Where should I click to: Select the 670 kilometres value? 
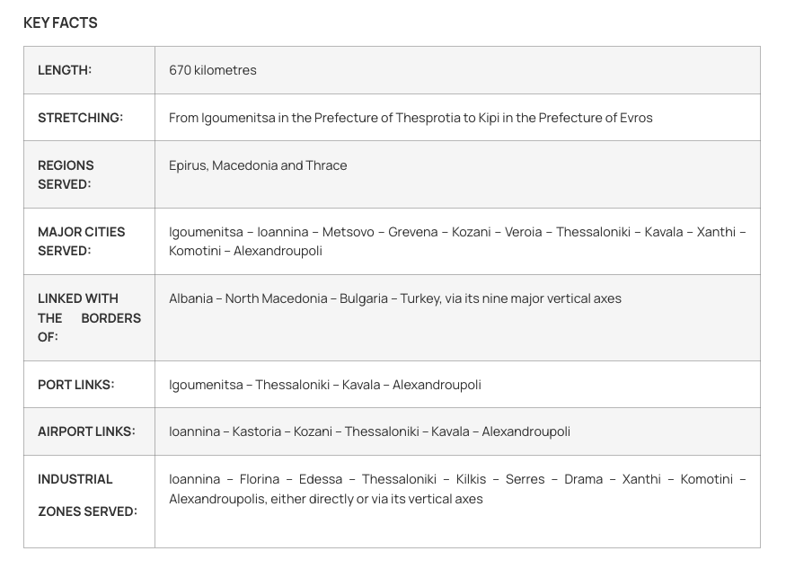[x=213, y=70]
